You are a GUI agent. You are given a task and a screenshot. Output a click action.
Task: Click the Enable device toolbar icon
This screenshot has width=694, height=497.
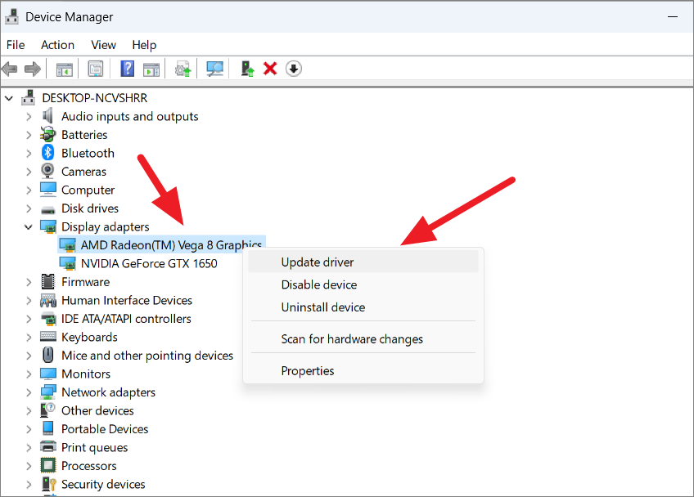point(247,69)
